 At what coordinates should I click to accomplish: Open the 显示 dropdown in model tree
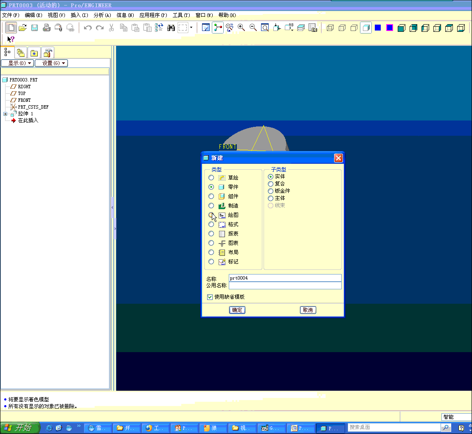pos(17,63)
